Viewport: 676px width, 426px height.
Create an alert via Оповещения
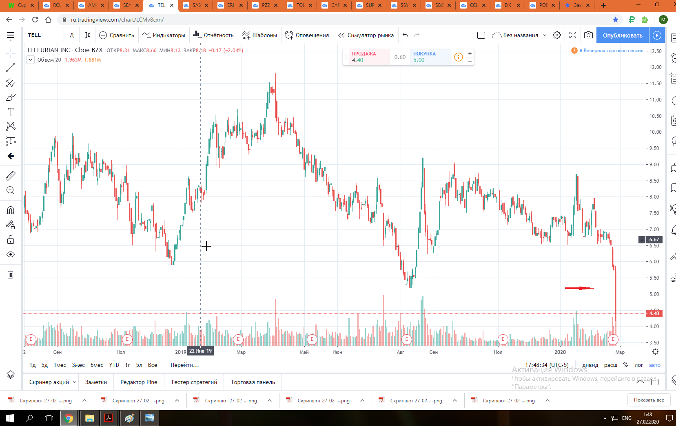tap(307, 35)
